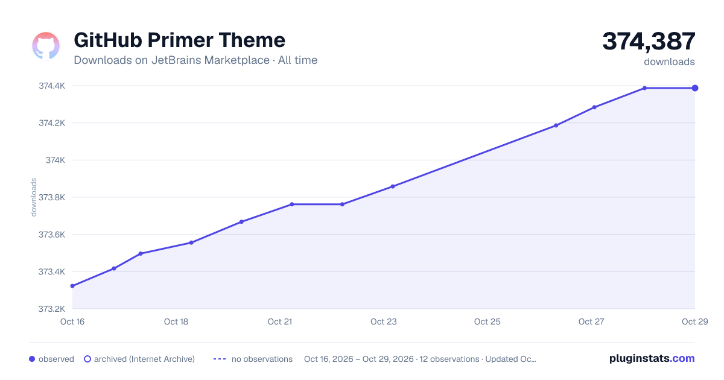Click the 'archived (Internet Archive)' legend text
724x380 pixels.
[x=144, y=359]
